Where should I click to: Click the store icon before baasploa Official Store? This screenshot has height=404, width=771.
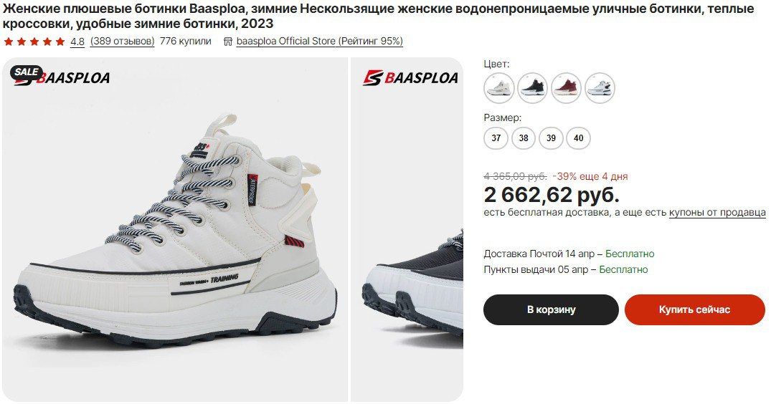pyautogui.click(x=227, y=42)
